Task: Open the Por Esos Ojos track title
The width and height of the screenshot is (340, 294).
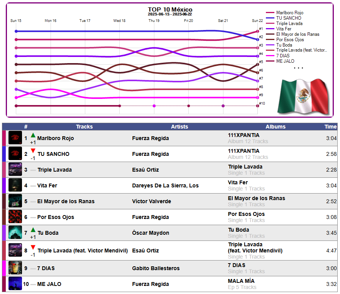Action: [56, 217]
